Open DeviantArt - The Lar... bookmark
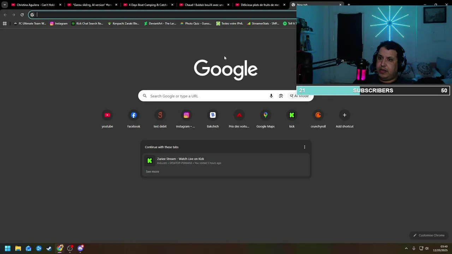452x254 pixels. pyautogui.click(x=160, y=24)
